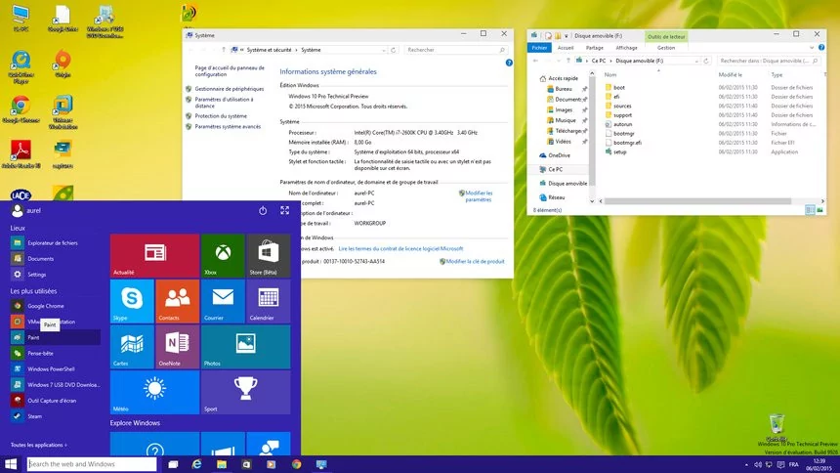Open the Météo weather tile
This screenshot has width=840, height=473.
(x=155, y=392)
